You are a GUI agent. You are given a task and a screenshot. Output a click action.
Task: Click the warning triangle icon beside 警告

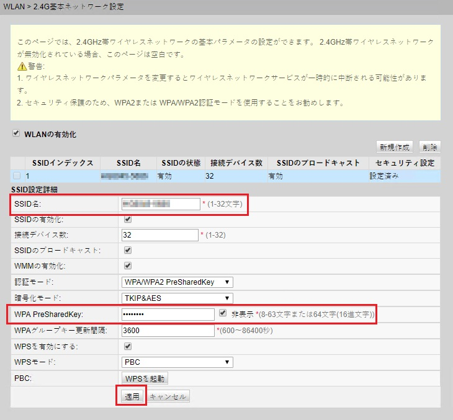coord(22,66)
